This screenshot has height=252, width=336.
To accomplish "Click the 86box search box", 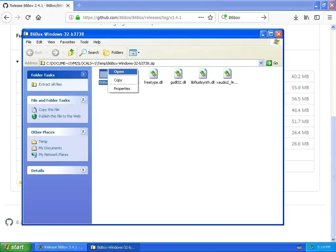I will (243, 18).
